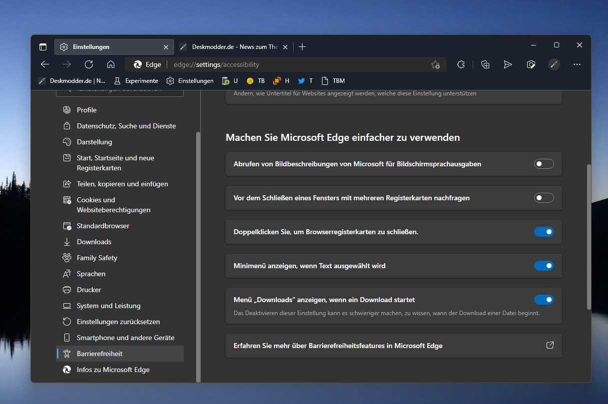Close the Einstellungen tab

(166, 47)
